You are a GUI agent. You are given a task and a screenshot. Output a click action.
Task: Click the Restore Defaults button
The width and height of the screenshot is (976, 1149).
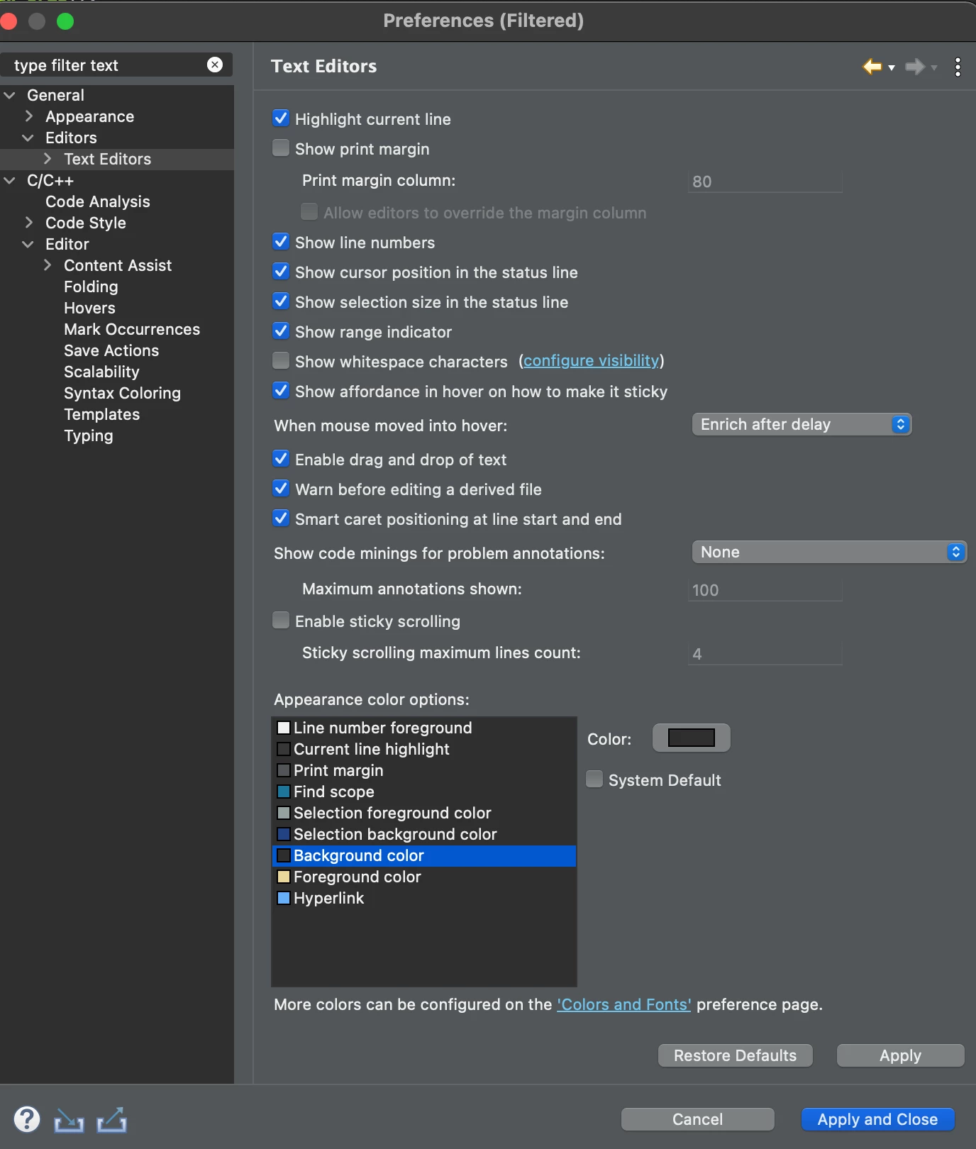736,1055
